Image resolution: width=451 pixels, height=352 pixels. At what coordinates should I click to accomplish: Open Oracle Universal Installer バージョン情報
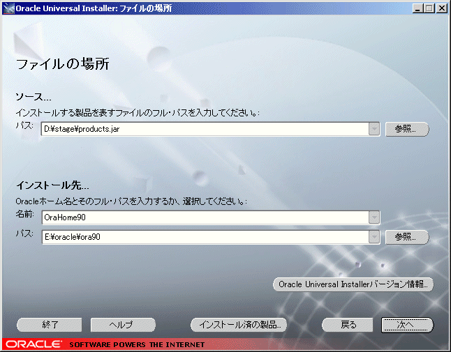click(x=353, y=284)
